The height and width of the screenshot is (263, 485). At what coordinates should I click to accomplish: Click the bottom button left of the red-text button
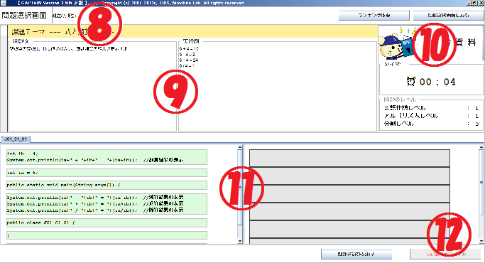[356, 254]
